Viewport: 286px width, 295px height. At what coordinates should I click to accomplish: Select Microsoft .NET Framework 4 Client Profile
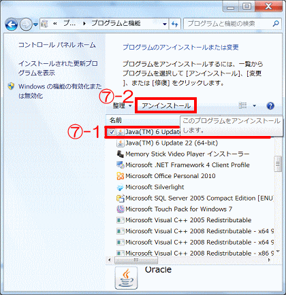pos(187,165)
